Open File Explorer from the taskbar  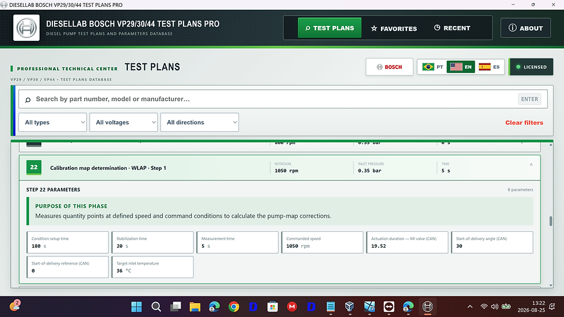(x=195, y=307)
